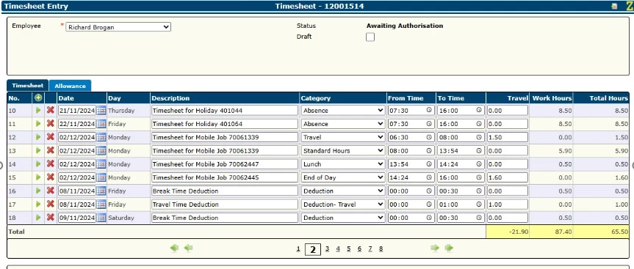634x269 pixels.
Task: Click the clock icon in row 10 From Time
Action: (x=429, y=110)
